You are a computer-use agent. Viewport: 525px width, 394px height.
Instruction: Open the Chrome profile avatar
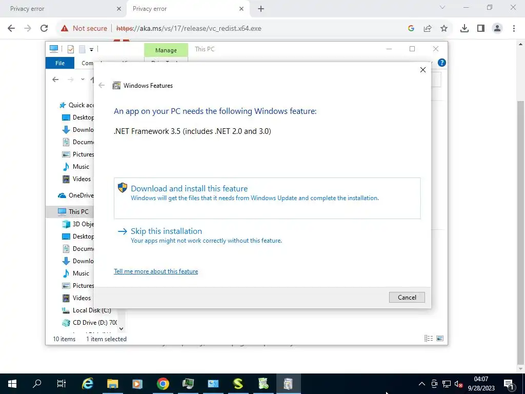click(x=497, y=29)
